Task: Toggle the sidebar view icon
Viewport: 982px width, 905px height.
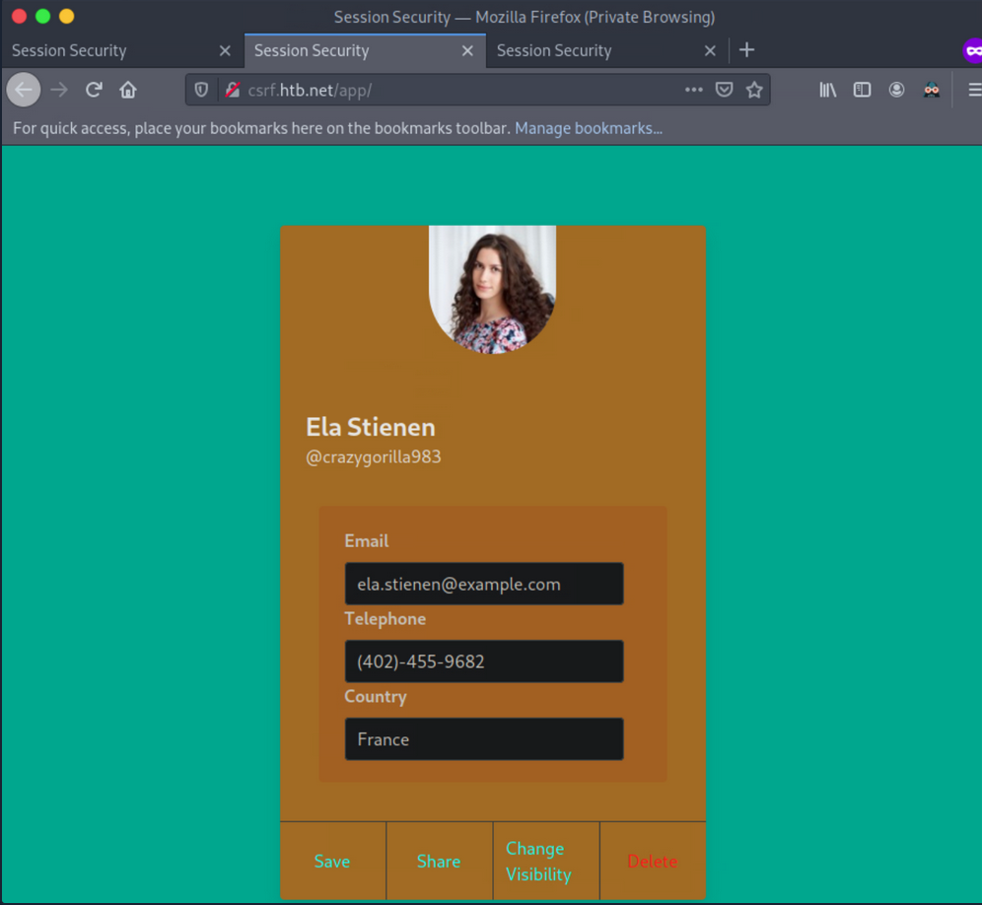Action: point(862,90)
